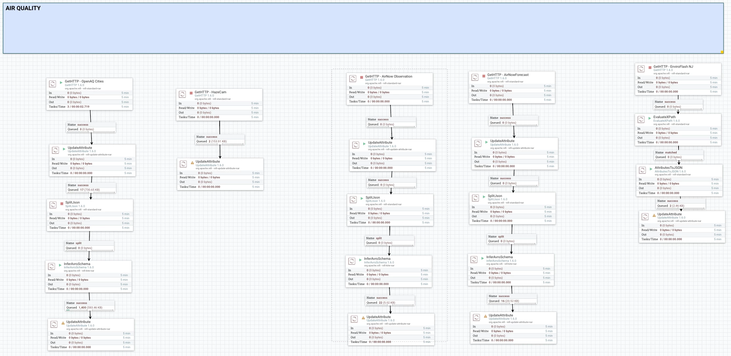Click running indicator on EvaluateXPath processor
The height and width of the screenshot is (356, 731).
click(x=650, y=118)
